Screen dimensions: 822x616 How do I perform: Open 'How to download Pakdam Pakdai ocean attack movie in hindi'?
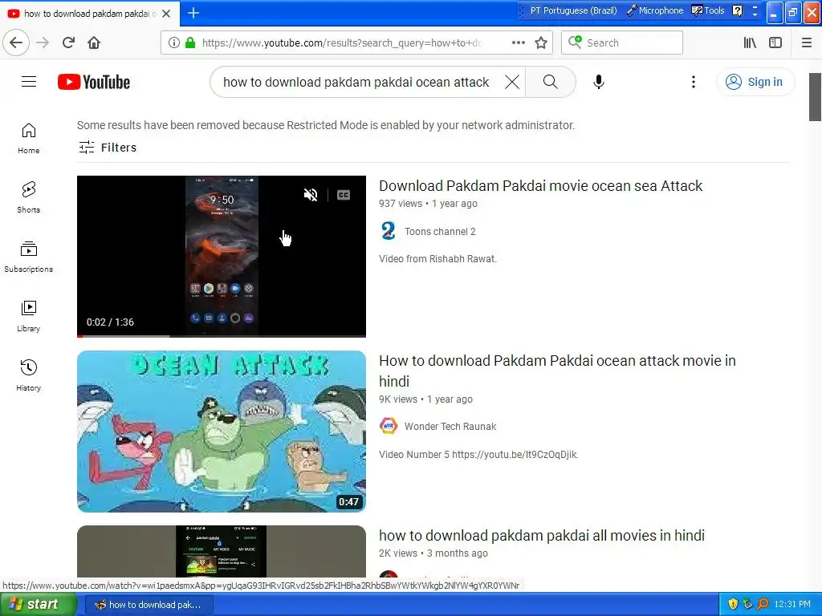(x=557, y=371)
